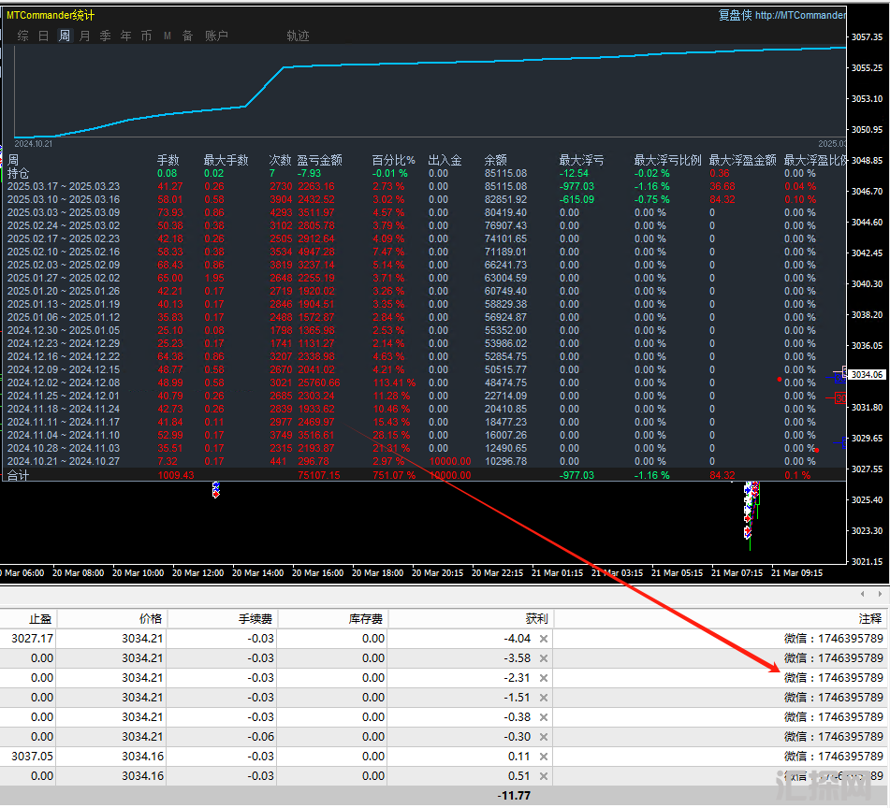Close the order with profit -4.04

click(x=543, y=639)
